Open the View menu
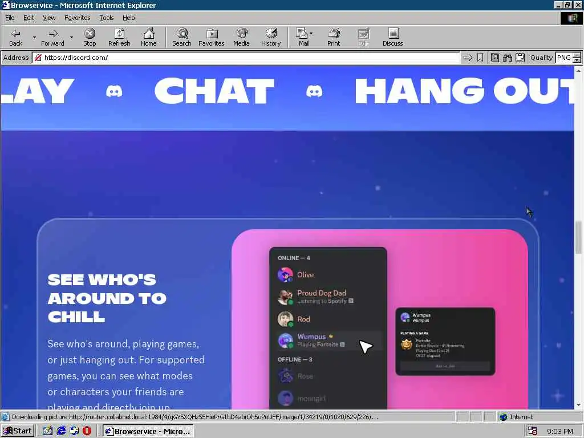Viewport: 584px width, 438px height. pyautogui.click(x=49, y=18)
